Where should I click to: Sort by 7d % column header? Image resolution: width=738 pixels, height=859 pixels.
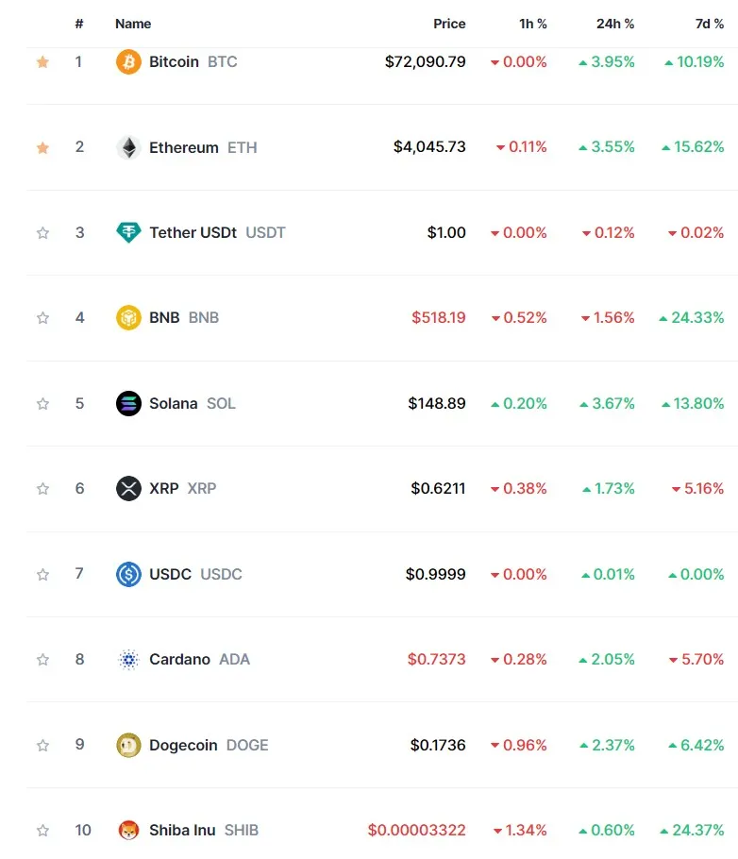tap(710, 24)
